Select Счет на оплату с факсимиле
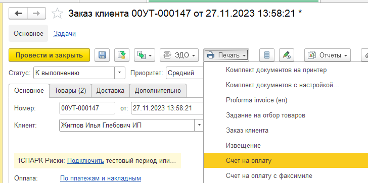368x183 pixels. (x=286, y=175)
